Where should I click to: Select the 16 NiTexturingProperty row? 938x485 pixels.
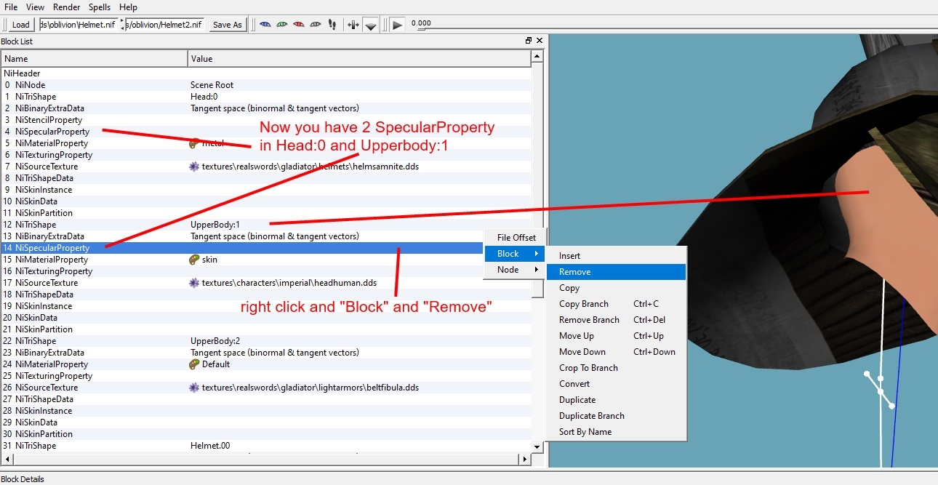click(266, 271)
